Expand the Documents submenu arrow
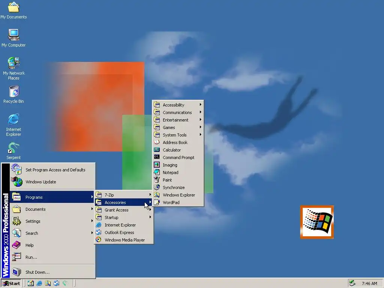The height and width of the screenshot is (288, 384). click(92, 209)
